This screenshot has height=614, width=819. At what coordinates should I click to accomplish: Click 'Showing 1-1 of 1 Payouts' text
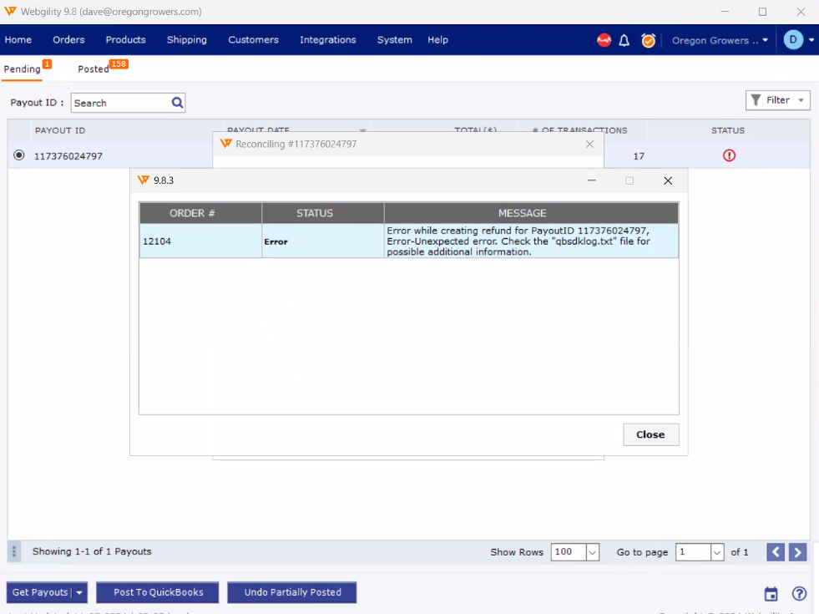[x=92, y=552]
